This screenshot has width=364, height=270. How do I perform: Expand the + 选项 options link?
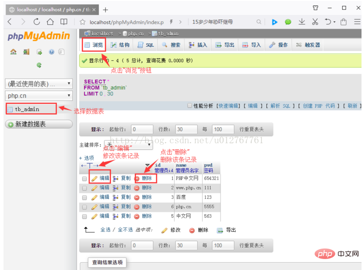(87, 158)
